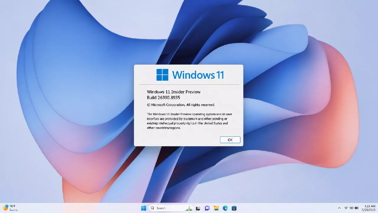Click the search highlight image in Search box
The height and width of the screenshot is (213, 378).
(x=189, y=208)
